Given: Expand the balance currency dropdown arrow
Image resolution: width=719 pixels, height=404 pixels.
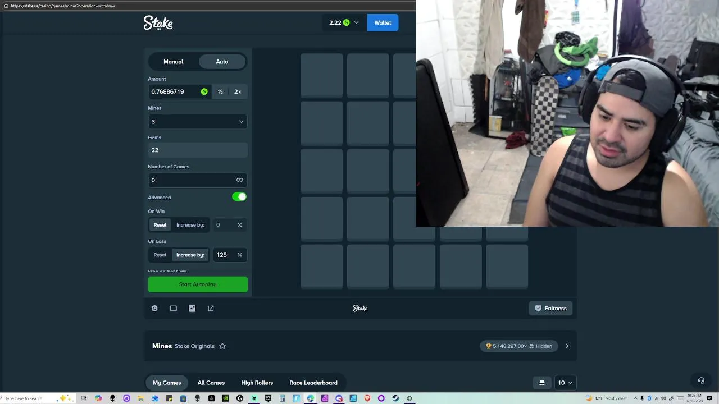Looking at the screenshot, I should [356, 22].
